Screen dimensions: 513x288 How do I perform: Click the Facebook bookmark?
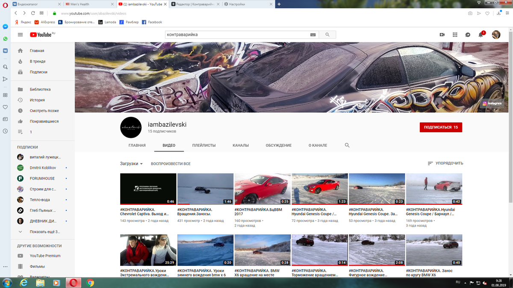click(x=152, y=22)
